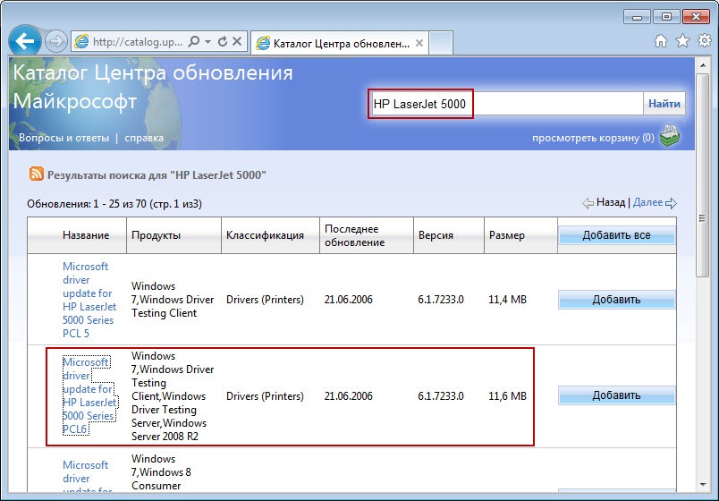Click the left arrow icon next to Назад

[588, 203]
